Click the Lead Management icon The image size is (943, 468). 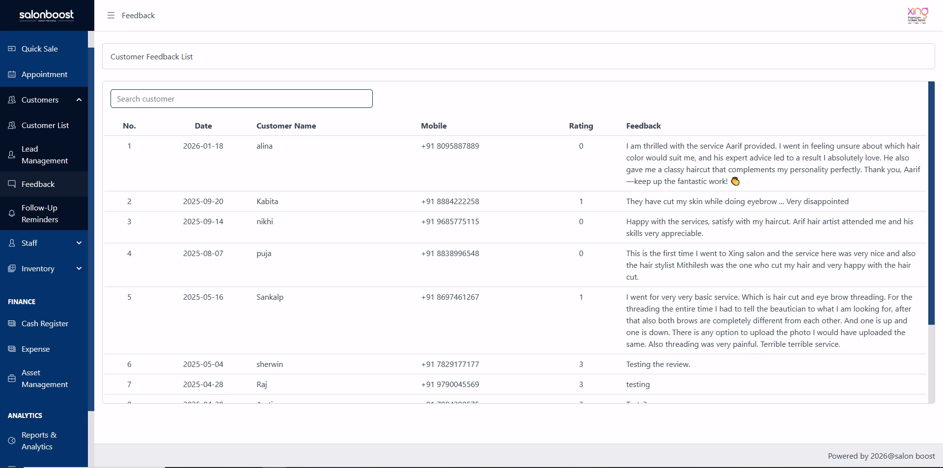click(12, 155)
